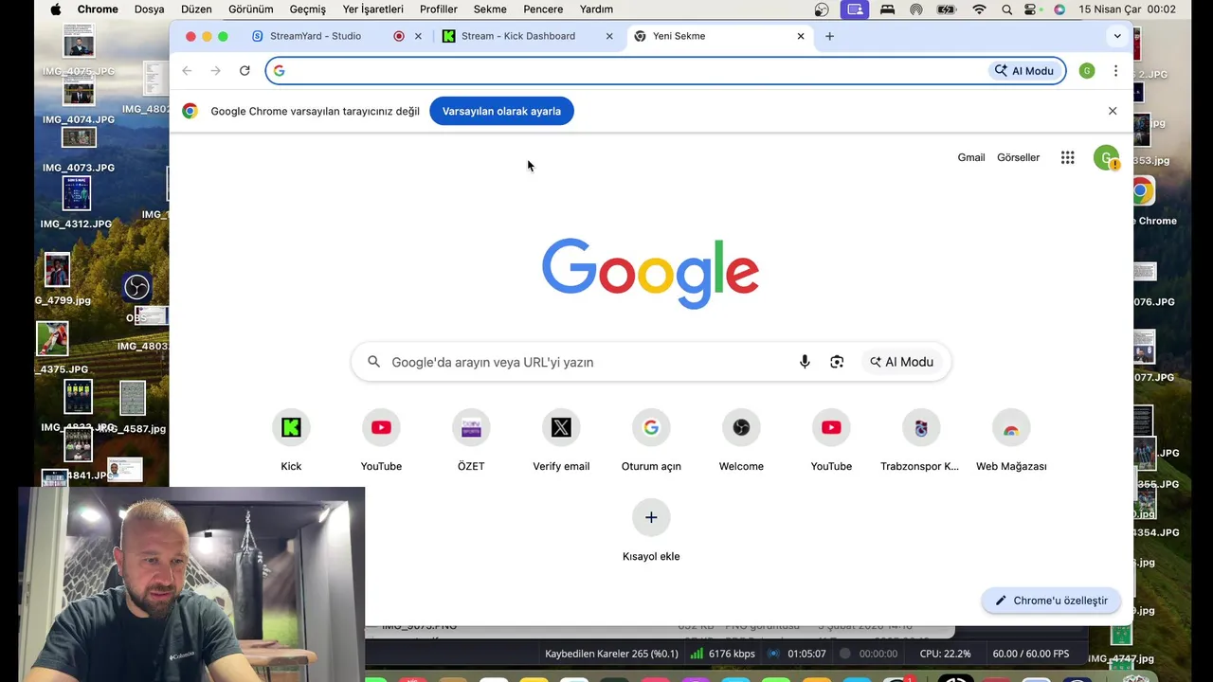Open the Profiller menu
This screenshot has height=682, width=1213.
coord(439,9)
